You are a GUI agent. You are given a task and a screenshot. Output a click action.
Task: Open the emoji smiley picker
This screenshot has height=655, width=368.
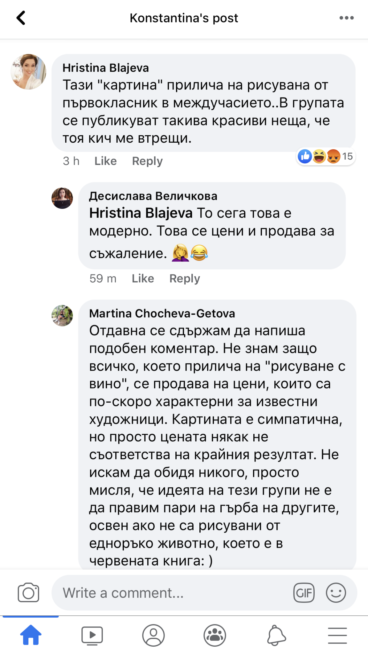(x=336, y=593)
